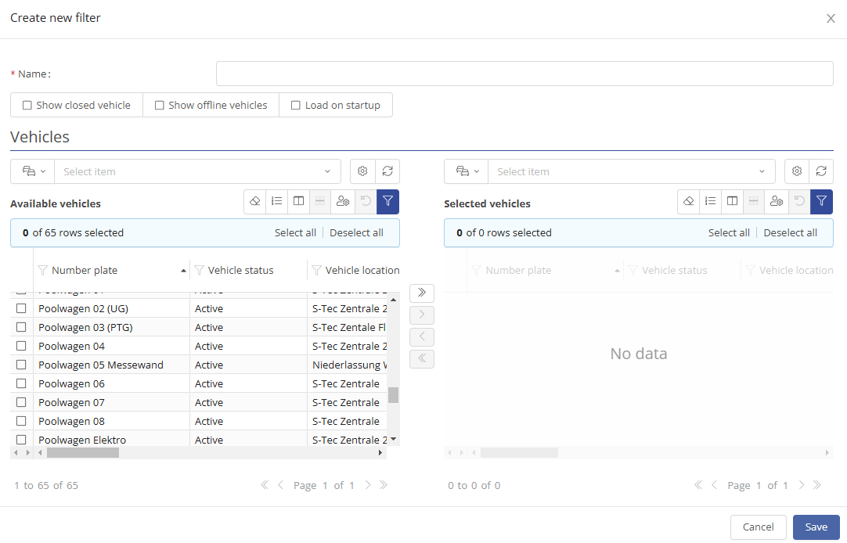Toggle Show offline vehicles checkbox
This screenshot has height=543, width=847.
point(160,105)
